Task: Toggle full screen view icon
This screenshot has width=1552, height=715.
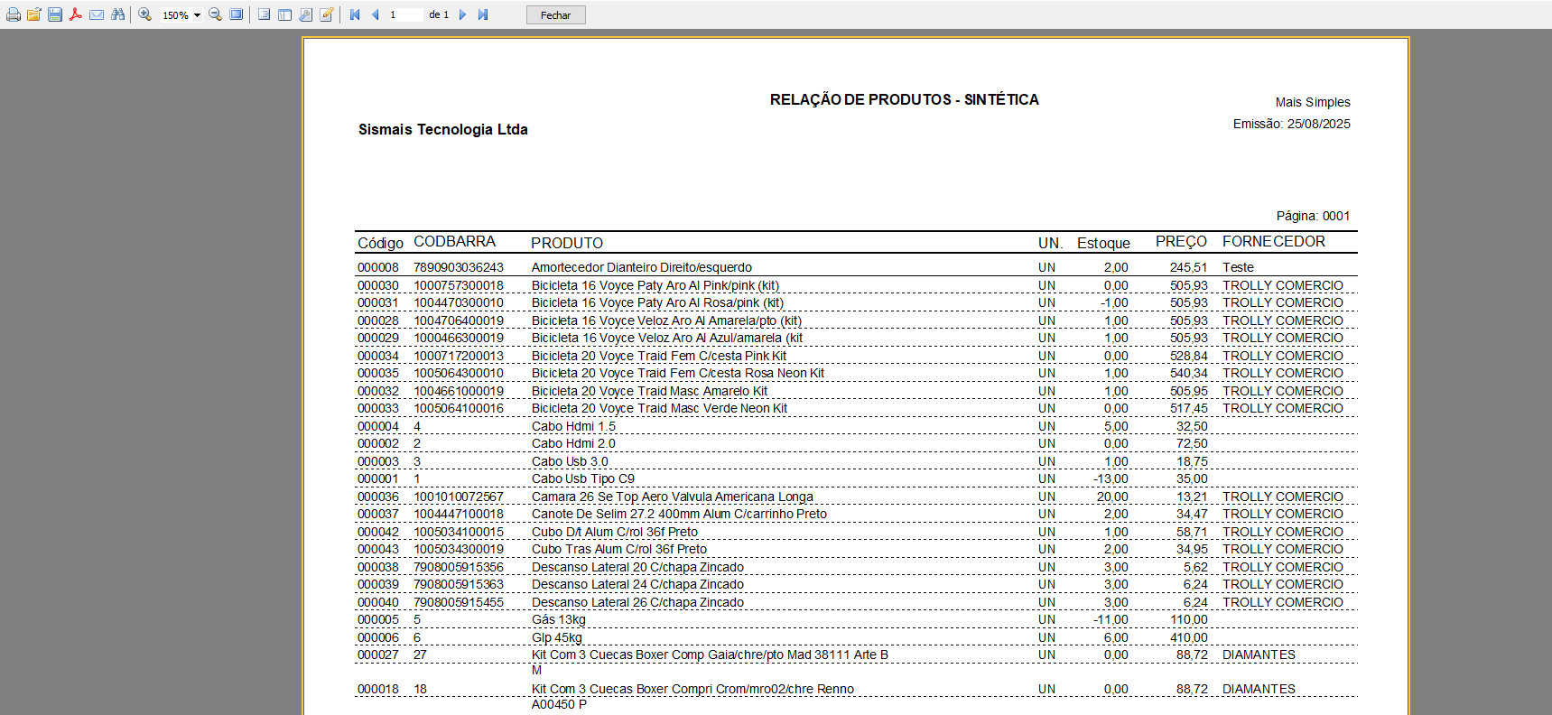Action: click(x=237, y=14)
